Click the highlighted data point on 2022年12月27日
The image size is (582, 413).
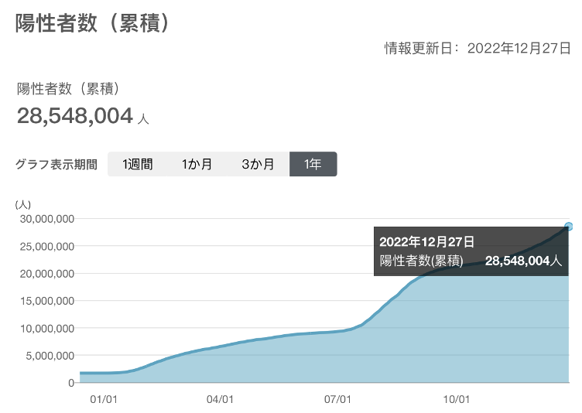click(x=569, y=227)
